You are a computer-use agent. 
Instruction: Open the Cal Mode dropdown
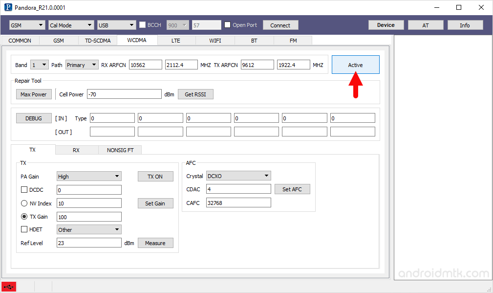click(x=71, y=25)
